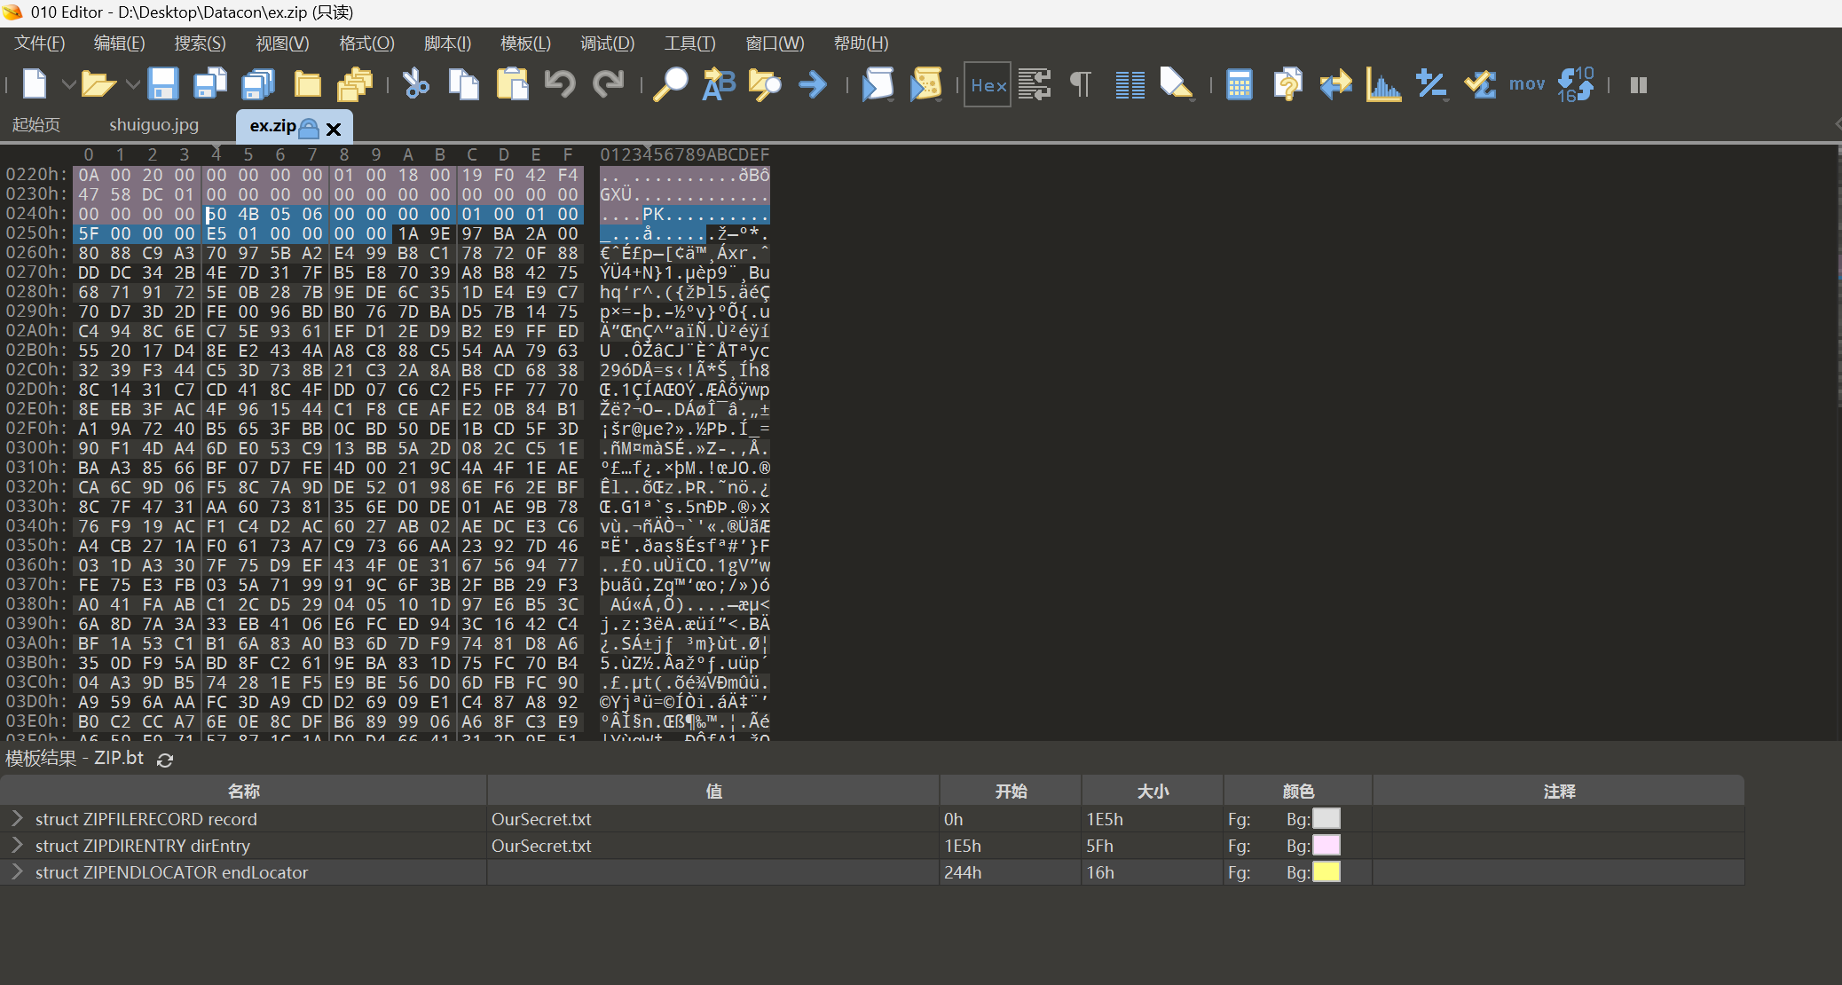Open the New file dropdown arrow
The width and height of the screenshot is (1842, 985).
tap(67, 84)
